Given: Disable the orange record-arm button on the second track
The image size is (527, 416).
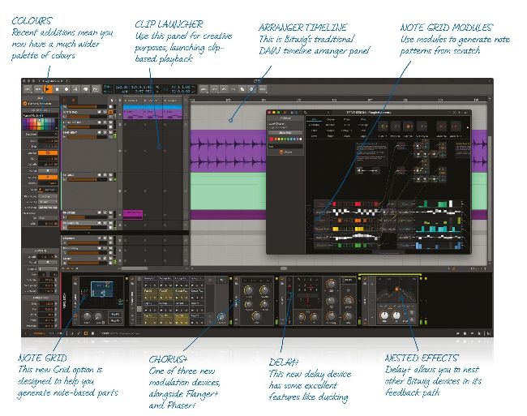Looking at the screenshot, I should (x=110, y=112).
